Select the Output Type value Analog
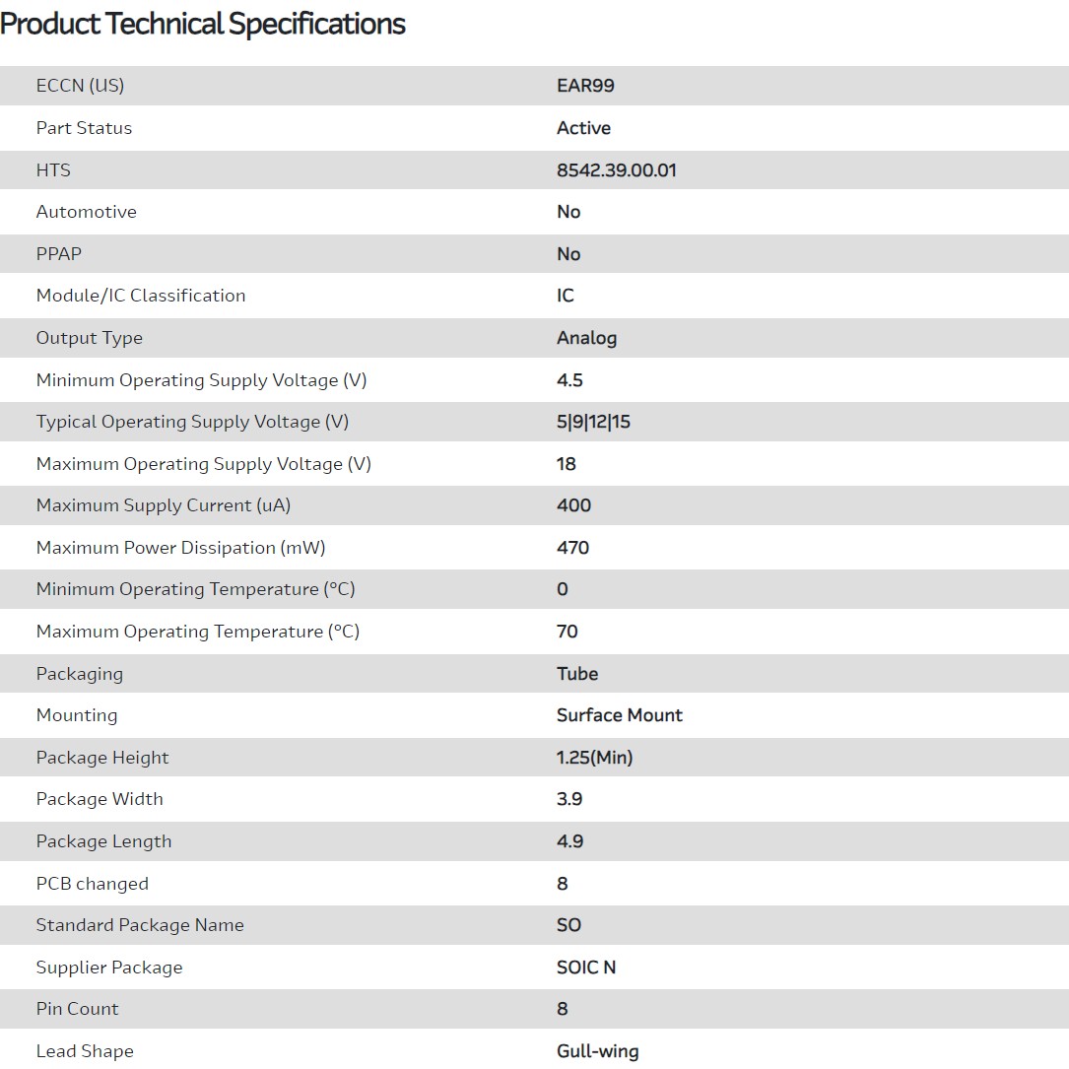The height and width of the screenshot is (1069, 1069). (586, 338)
